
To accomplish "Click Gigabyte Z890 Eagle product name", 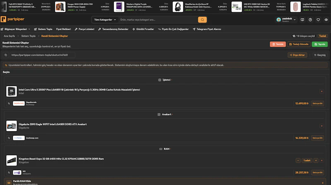I will tap(53, 124).
